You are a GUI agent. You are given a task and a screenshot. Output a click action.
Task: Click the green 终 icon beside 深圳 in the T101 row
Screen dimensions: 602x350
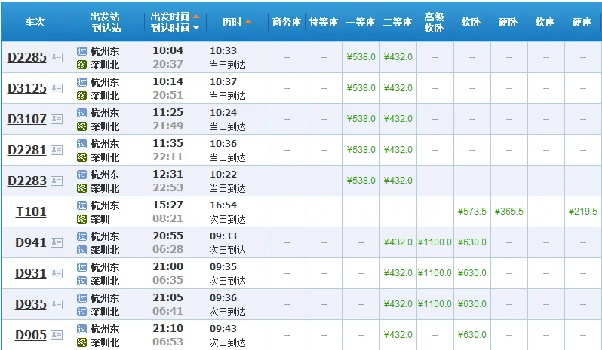pos(81,219)
